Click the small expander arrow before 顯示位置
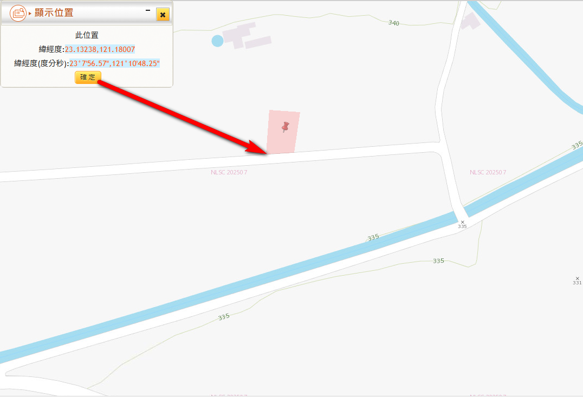Image resolution: width=583 pixels, height=397 pixels. (x=30, y=14)
